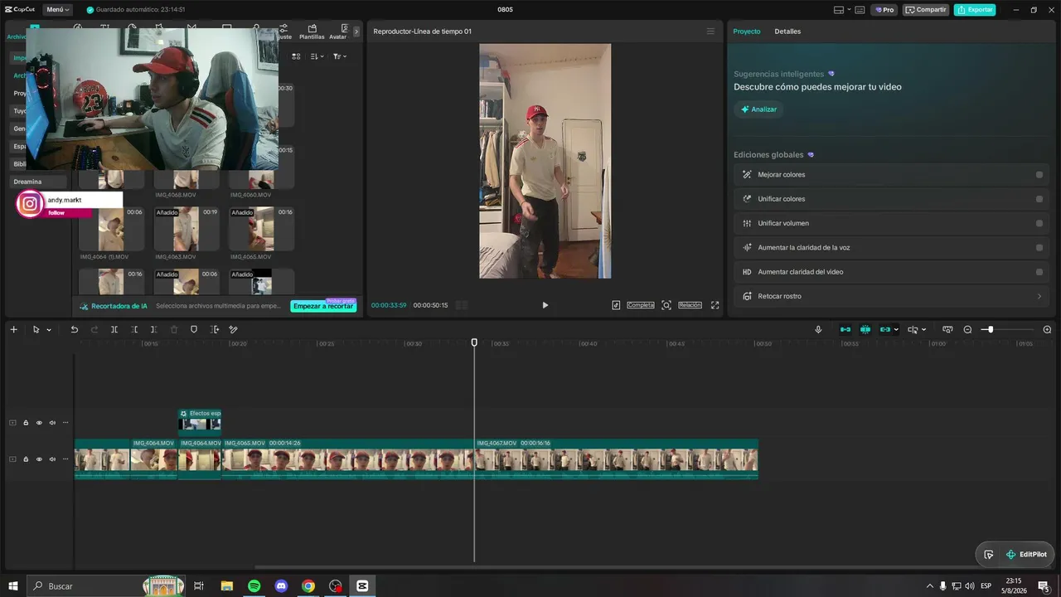The image size is (1061, 597).
Task: Toggle main track magnet
Action: (x=845, y=329)
